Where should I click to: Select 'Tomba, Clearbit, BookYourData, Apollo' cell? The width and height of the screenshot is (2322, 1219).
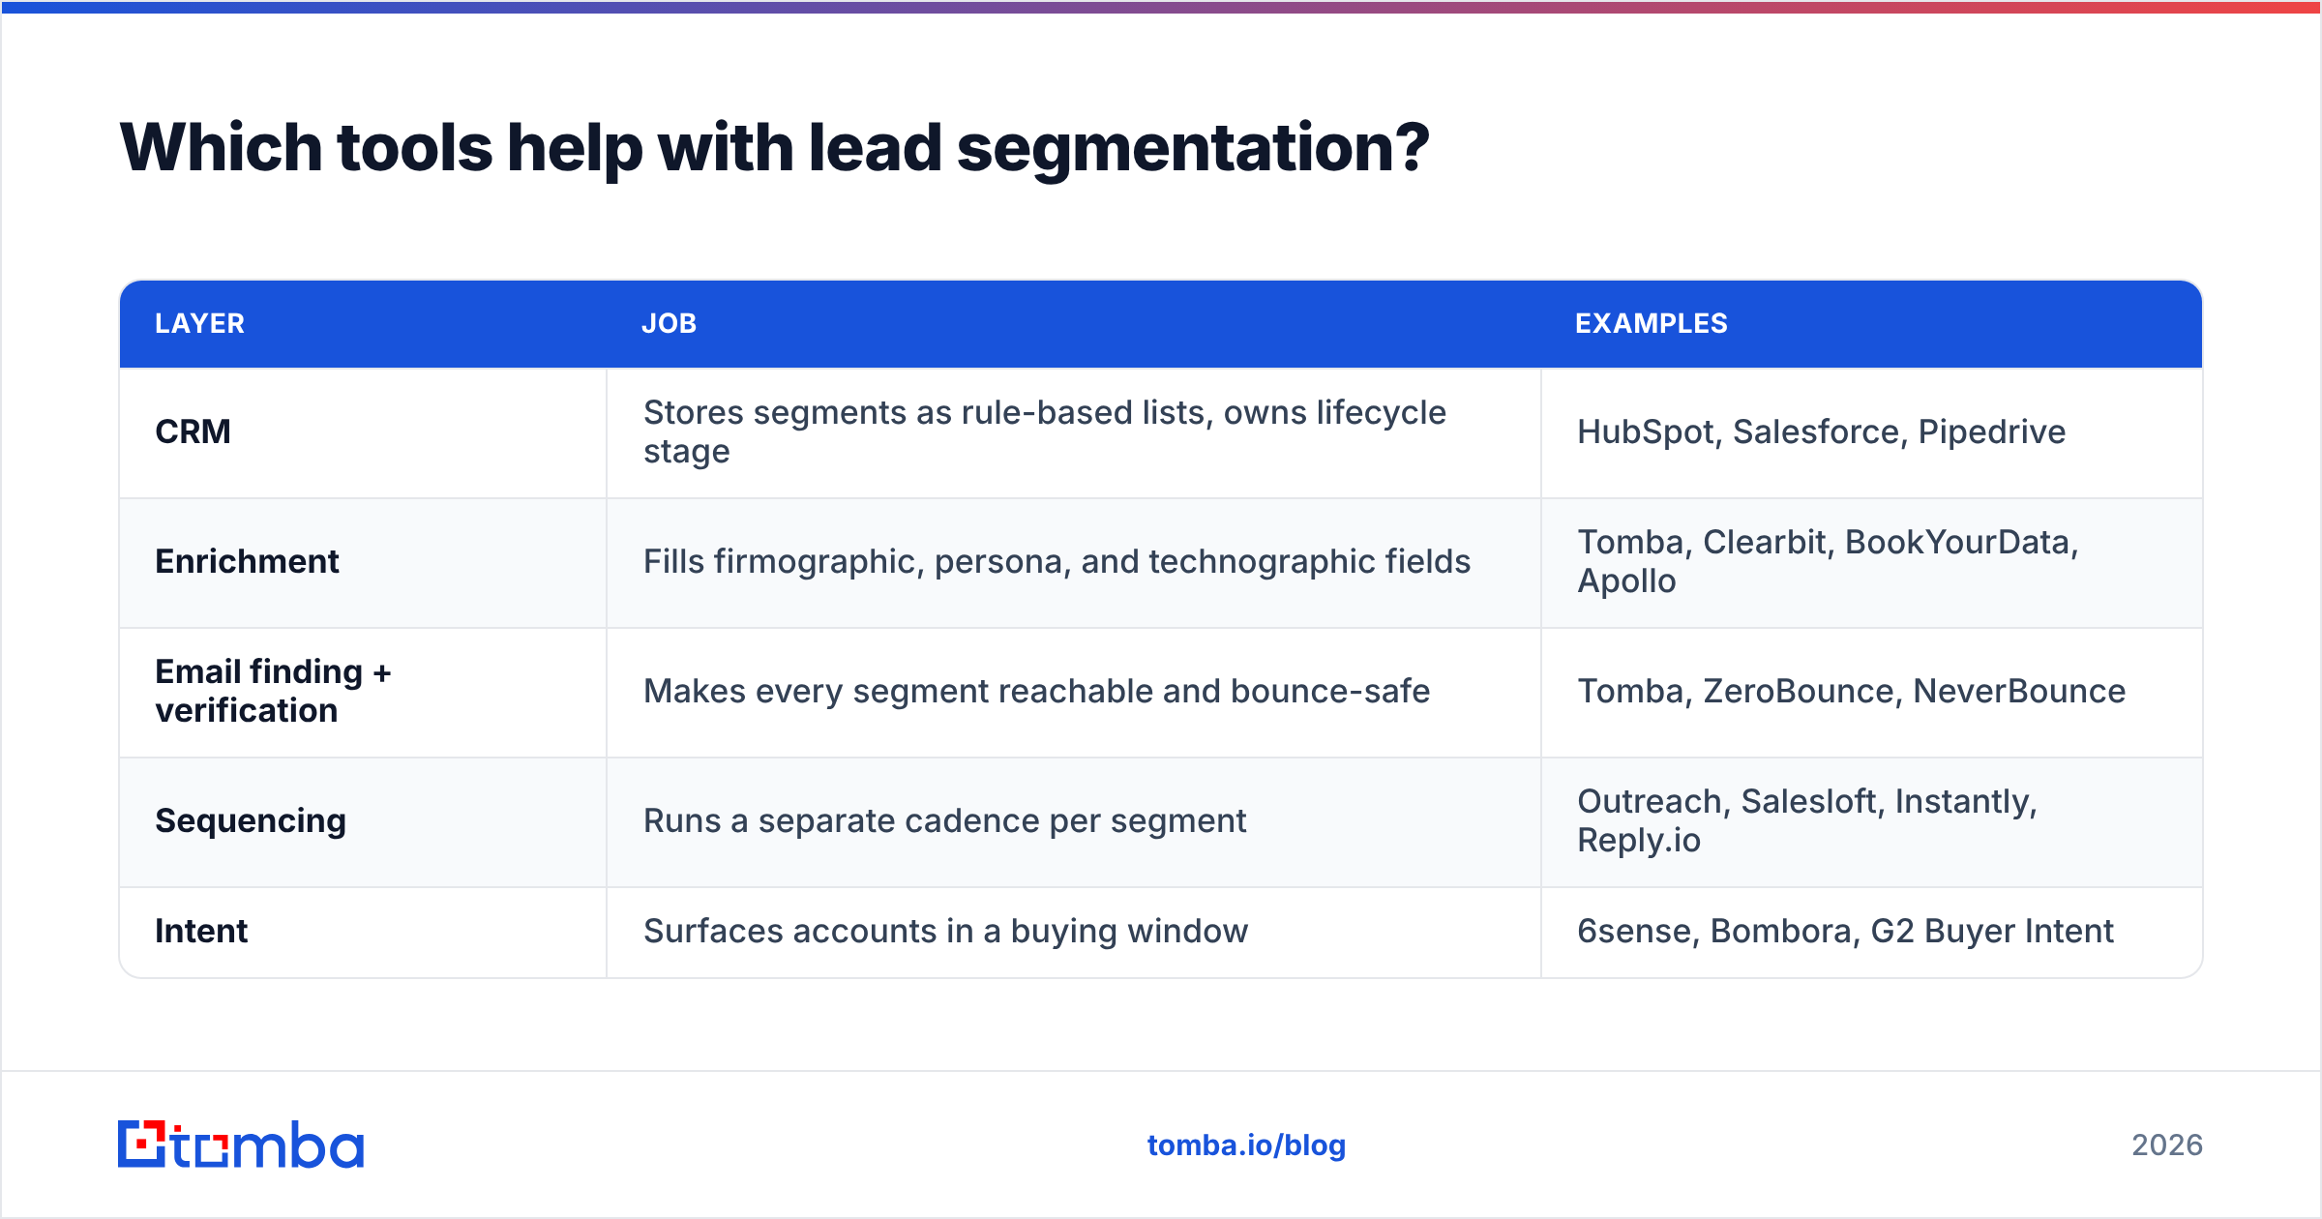[x=1871, y=562]
